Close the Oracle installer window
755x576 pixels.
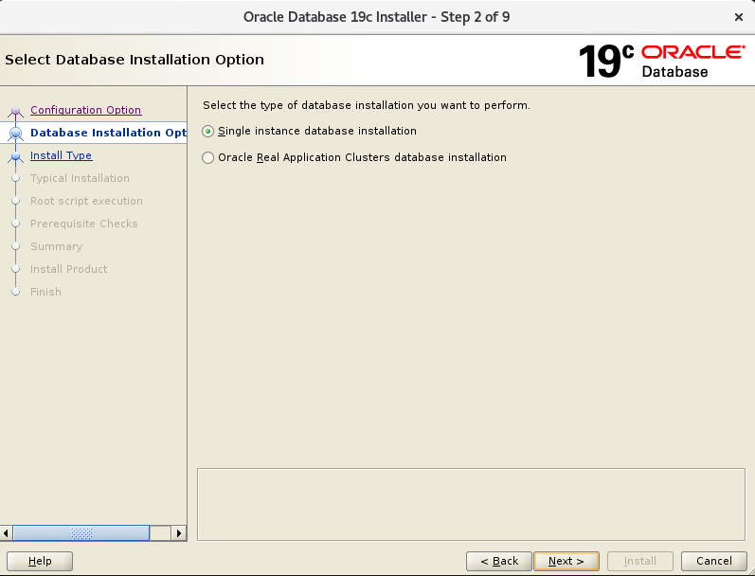739,17
